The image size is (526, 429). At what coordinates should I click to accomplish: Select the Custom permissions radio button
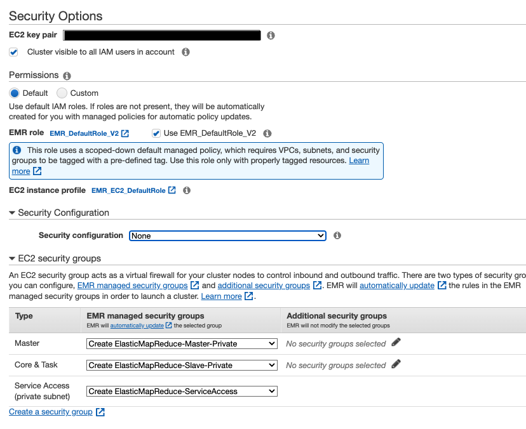pyautogui.click(x=62, y=93)
